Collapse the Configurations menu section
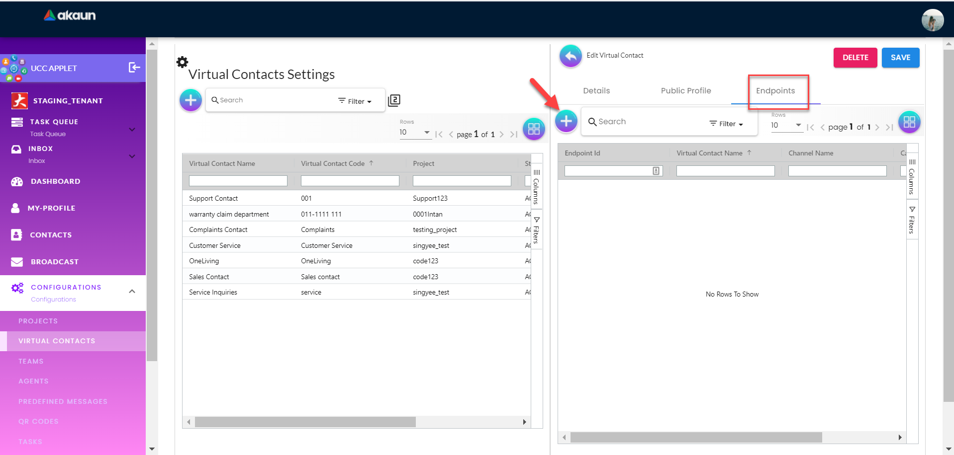The height and width of the screenshot is (455, 954). pos(132,292)
